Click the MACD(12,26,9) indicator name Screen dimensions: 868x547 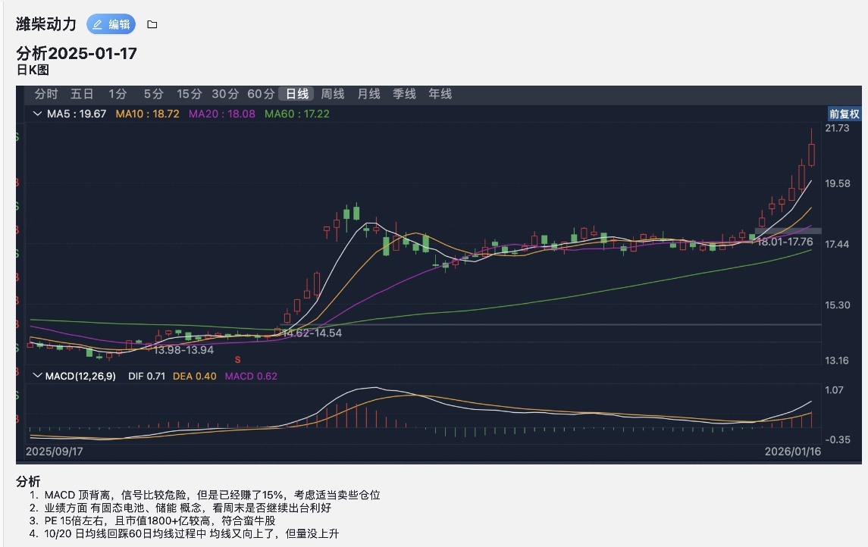coord(80,376)
